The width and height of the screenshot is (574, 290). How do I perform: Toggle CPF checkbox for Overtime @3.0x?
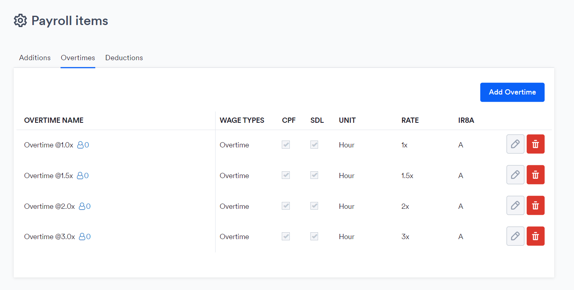[286, 236]
